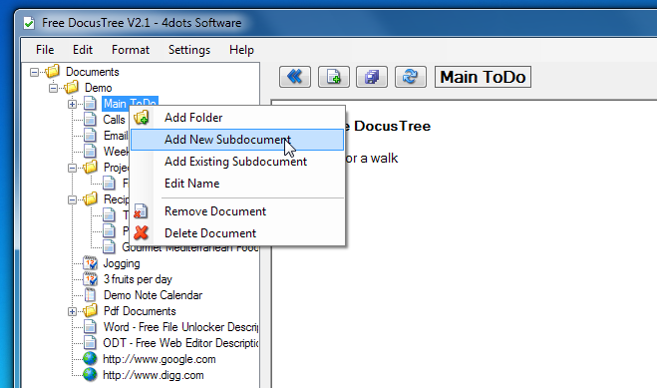
Task: Click the digg.com globe icon
Action: (90, 375)
